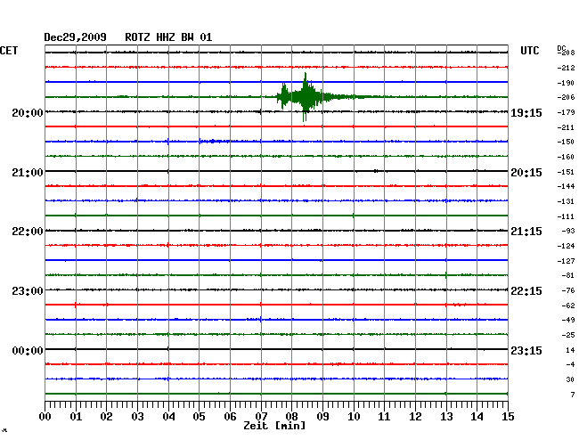Click the x-axis minute tick 13
This screenshot has height=440, width=579.
click(446, 416)
